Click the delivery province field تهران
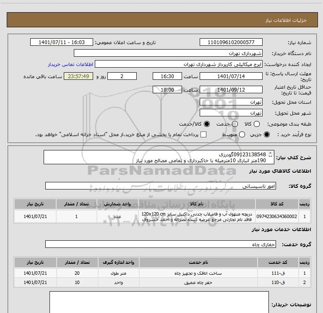The image size is (323, 313). point(231,102)
